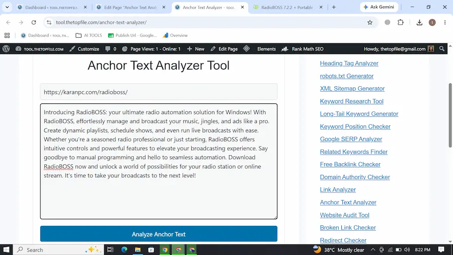
Task: Switch to the Dashboard browser tab
Action: tap(52, 8)
